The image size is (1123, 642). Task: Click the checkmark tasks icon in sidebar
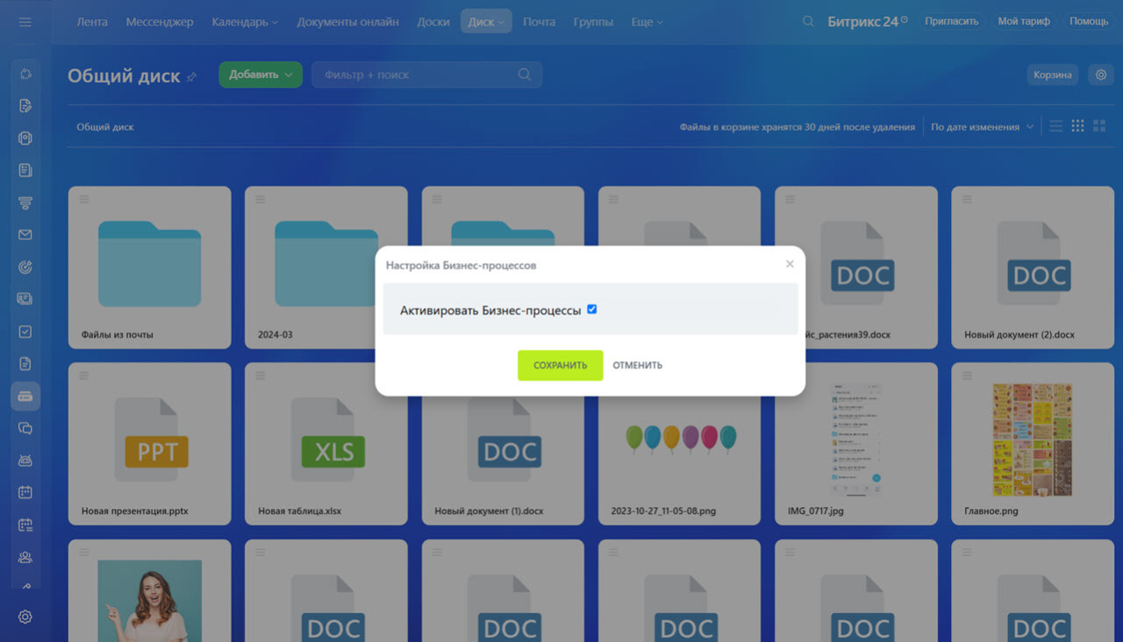(25, 332)
